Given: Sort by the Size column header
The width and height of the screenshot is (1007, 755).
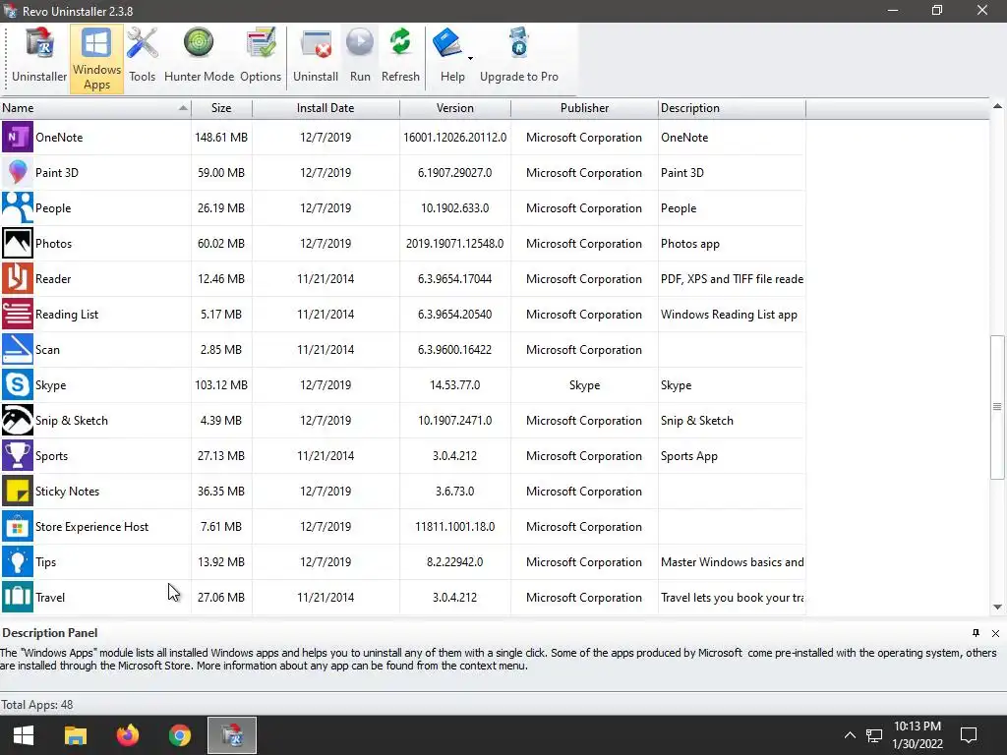Looking at the screenshot, I should [221, 108].
